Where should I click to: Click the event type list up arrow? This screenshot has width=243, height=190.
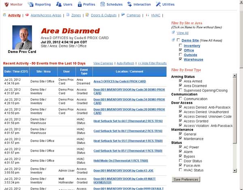tap(234, 76)
